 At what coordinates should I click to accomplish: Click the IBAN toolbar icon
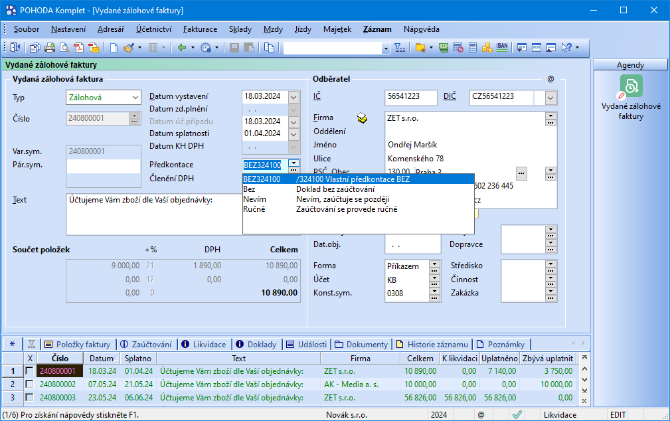502,47
